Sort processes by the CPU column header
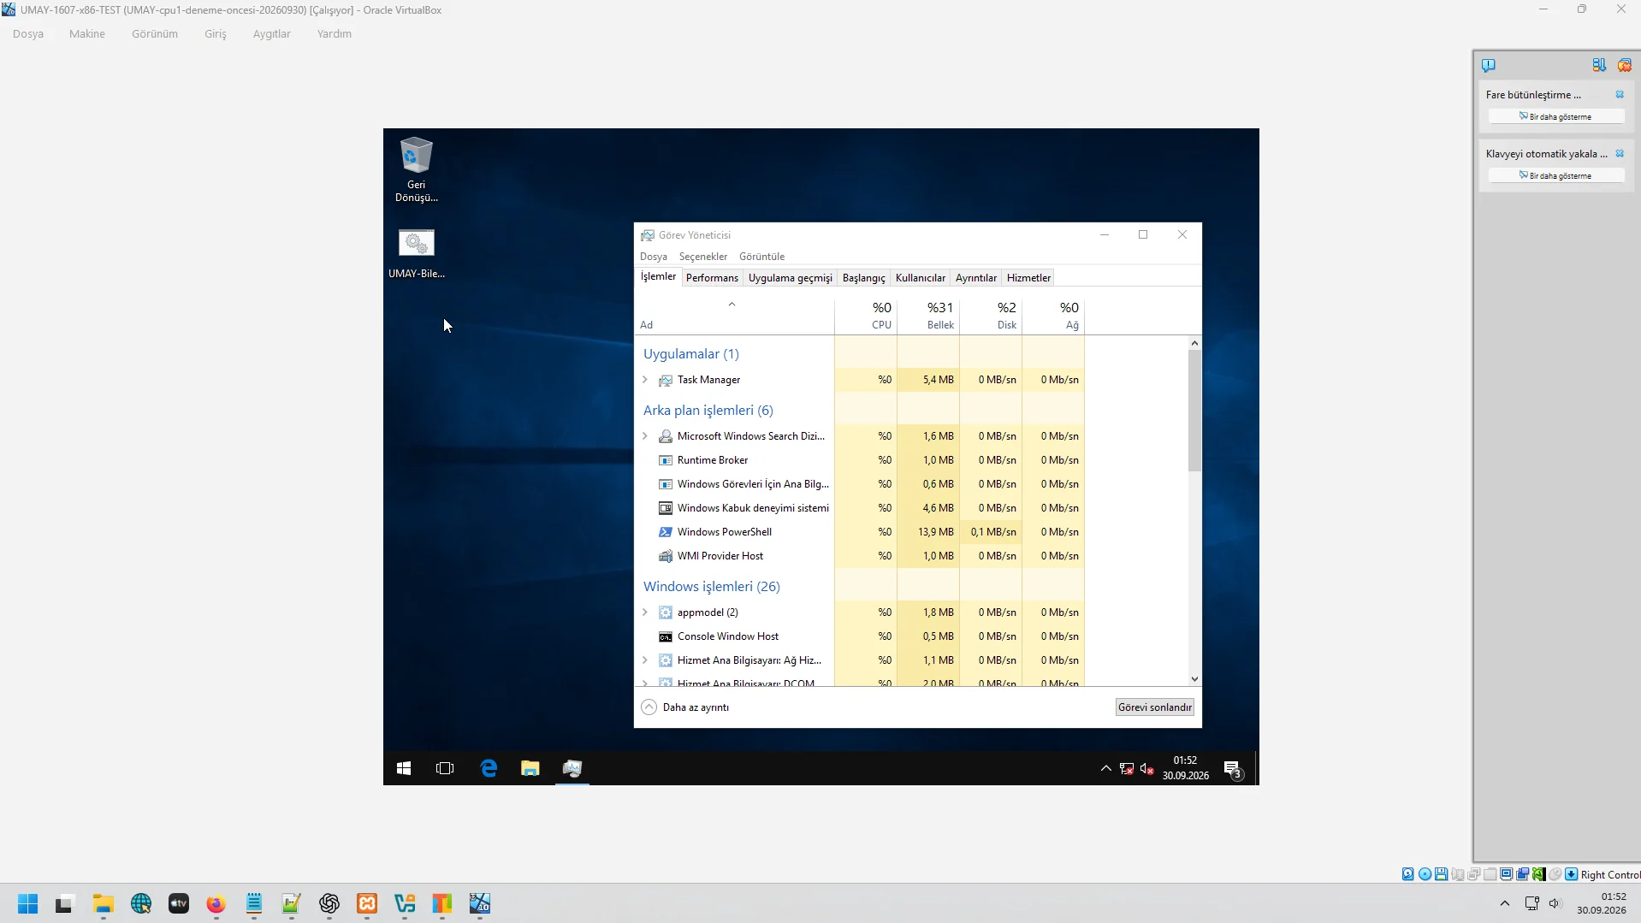1641x923 pixels. tap(866, 315)
